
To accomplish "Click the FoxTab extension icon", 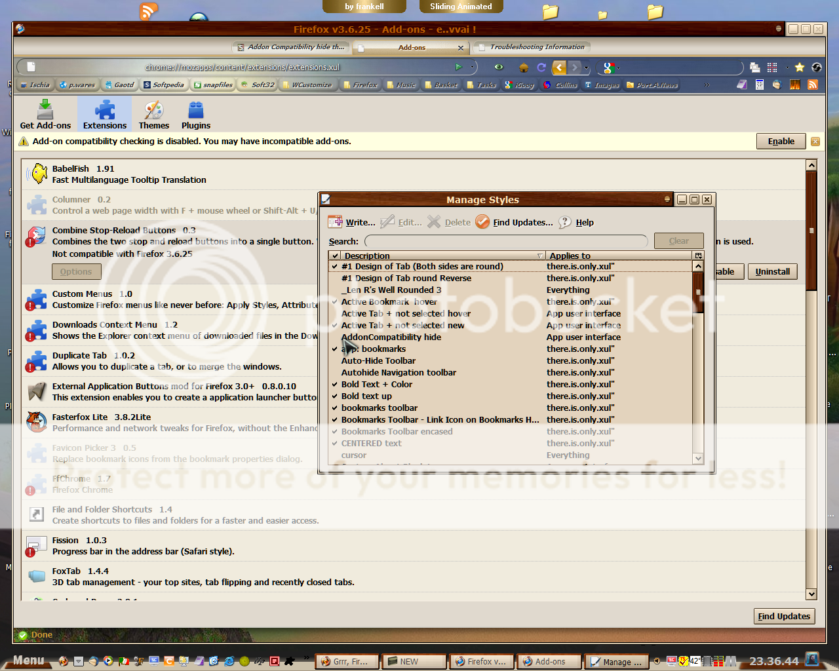I will (x=37, y=576).
